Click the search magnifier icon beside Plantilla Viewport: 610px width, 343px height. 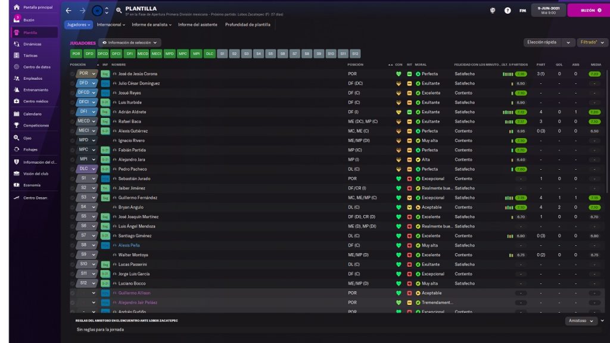pos(119,10)
